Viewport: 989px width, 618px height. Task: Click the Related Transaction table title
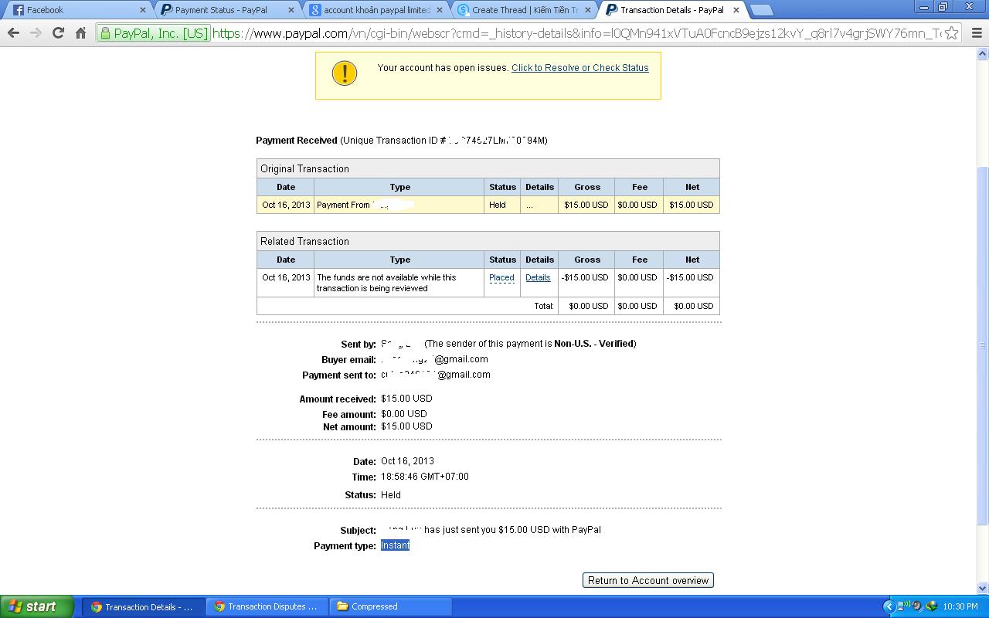(304, 241)
